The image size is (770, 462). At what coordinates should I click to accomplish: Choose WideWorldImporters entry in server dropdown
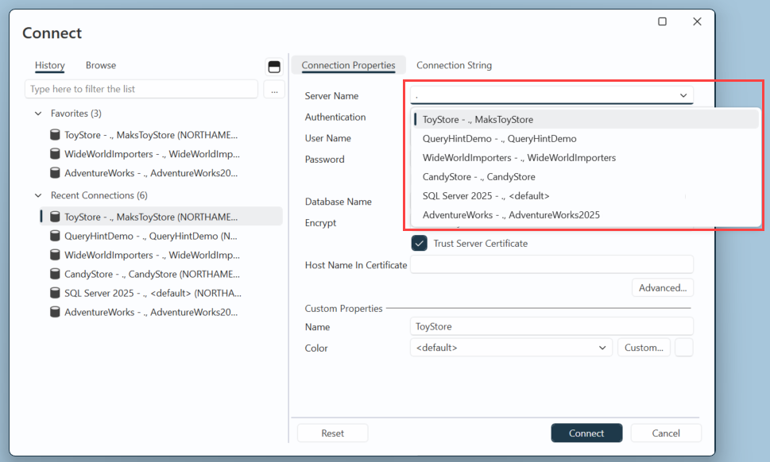coord(586,157)
